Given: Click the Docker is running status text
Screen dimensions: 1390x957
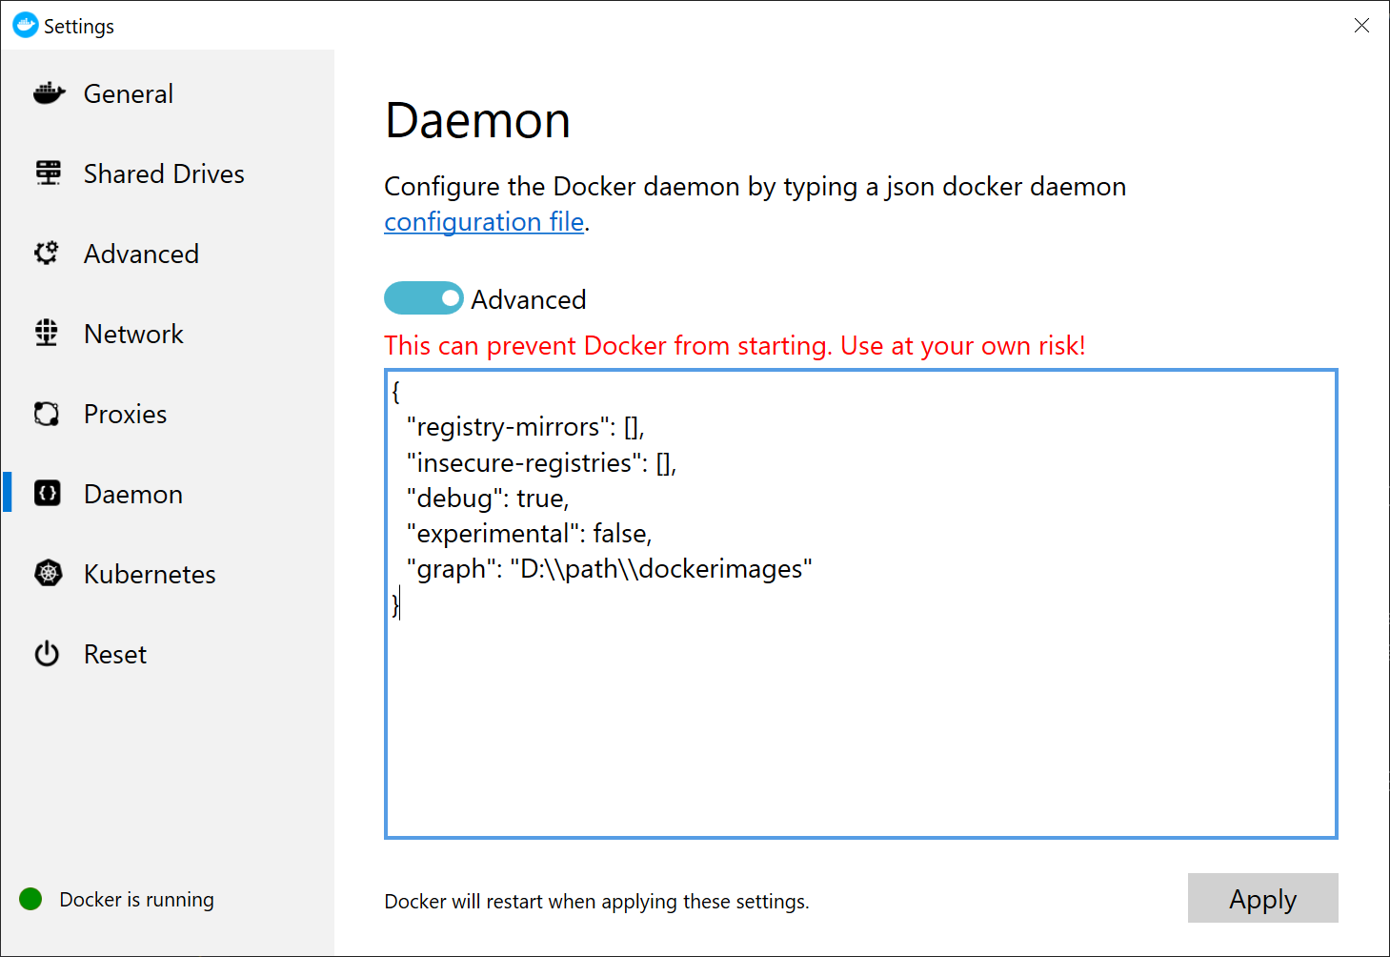Looking at the screenshot, I should click(x=136, y=898).
